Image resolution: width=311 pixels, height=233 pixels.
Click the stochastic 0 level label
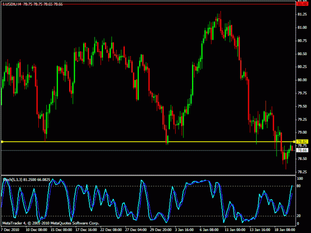pyautogui.click(x=298, y=224)
